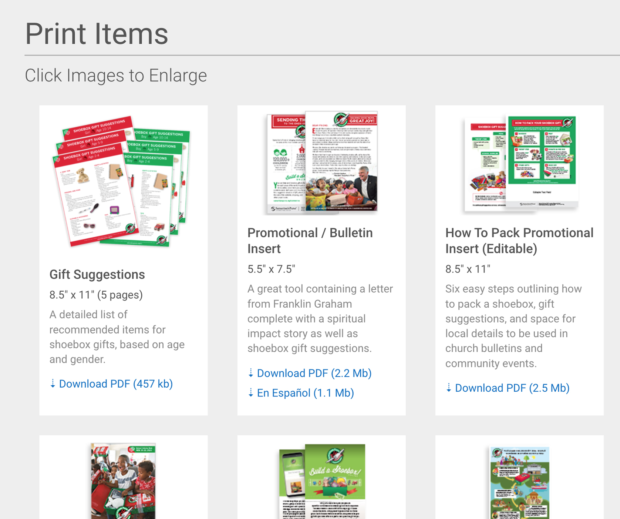Click the Gift Suggestions description text

pyautogui.click(x=117, y=337)
